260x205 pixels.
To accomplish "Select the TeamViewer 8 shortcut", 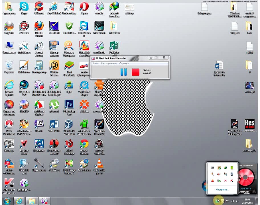I will point(84,29).
